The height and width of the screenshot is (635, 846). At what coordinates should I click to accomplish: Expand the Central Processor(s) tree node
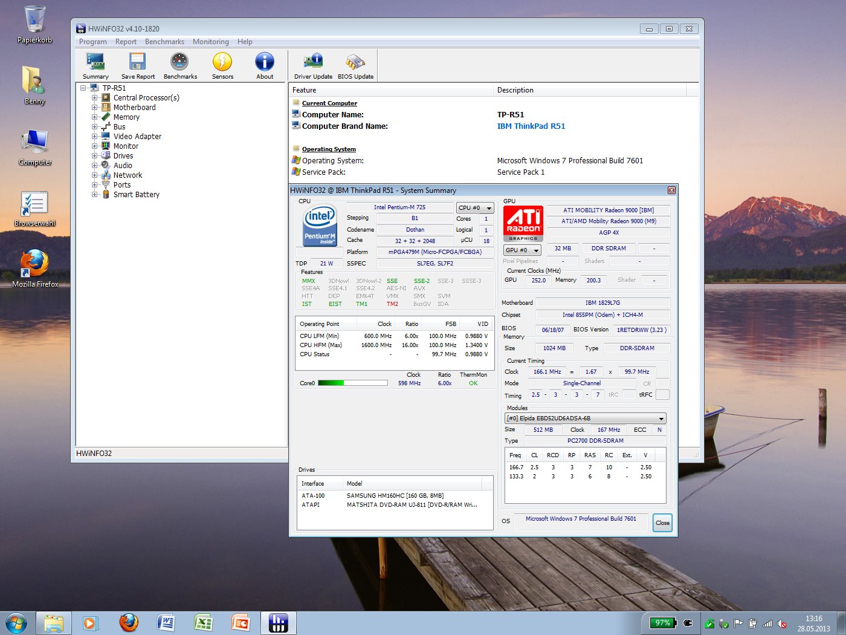tap(94, 97)
